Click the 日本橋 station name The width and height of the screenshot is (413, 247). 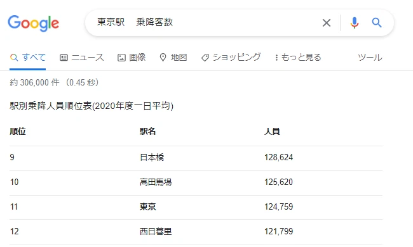pyautogui.click(x=152, y=157)
